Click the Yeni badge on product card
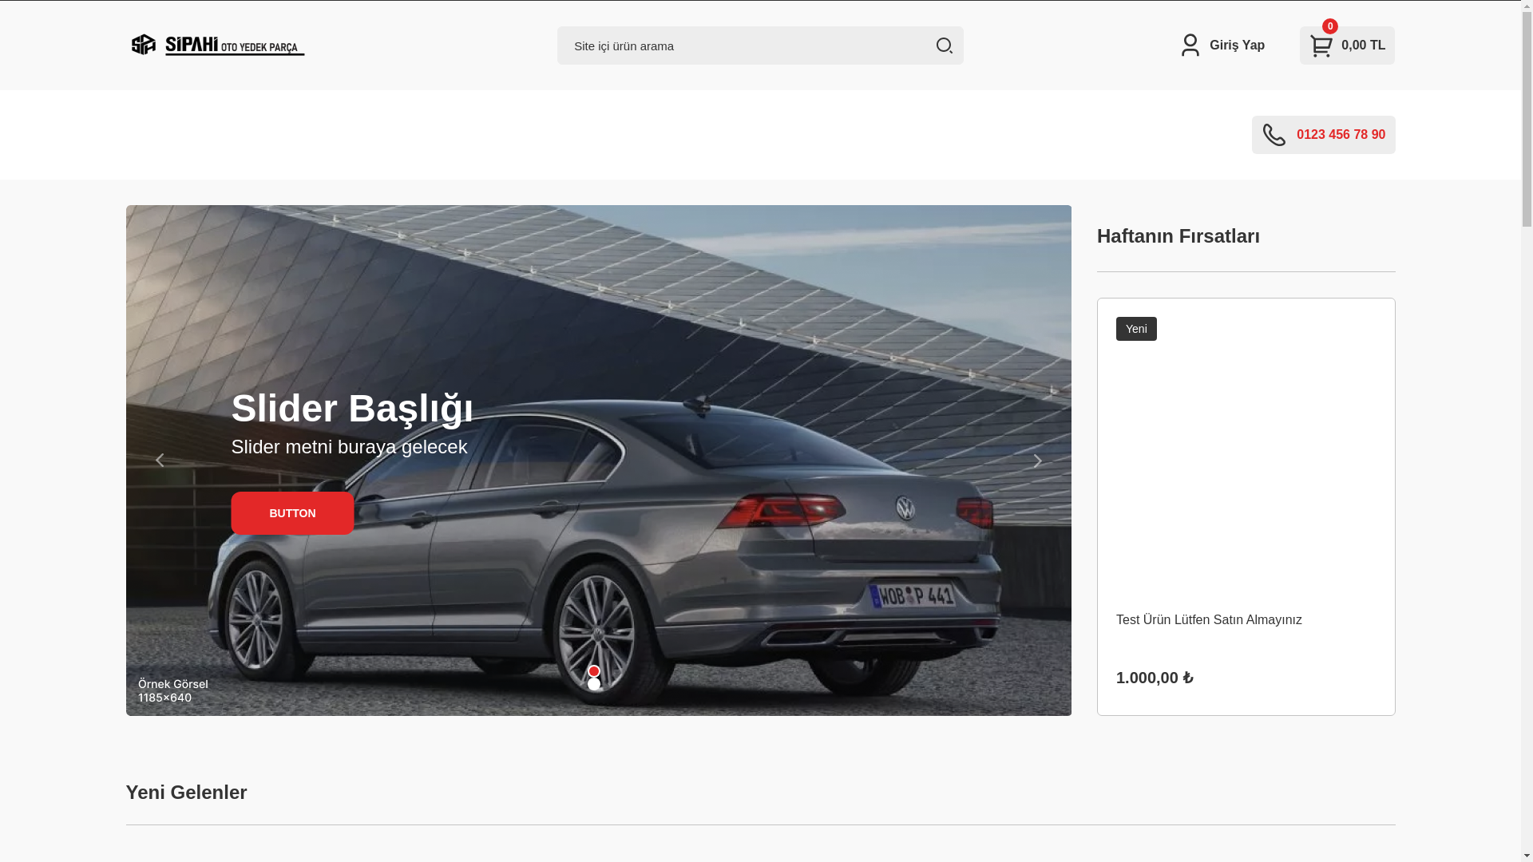Viewport: 1533px width, 862px height. coord(1136,329)
